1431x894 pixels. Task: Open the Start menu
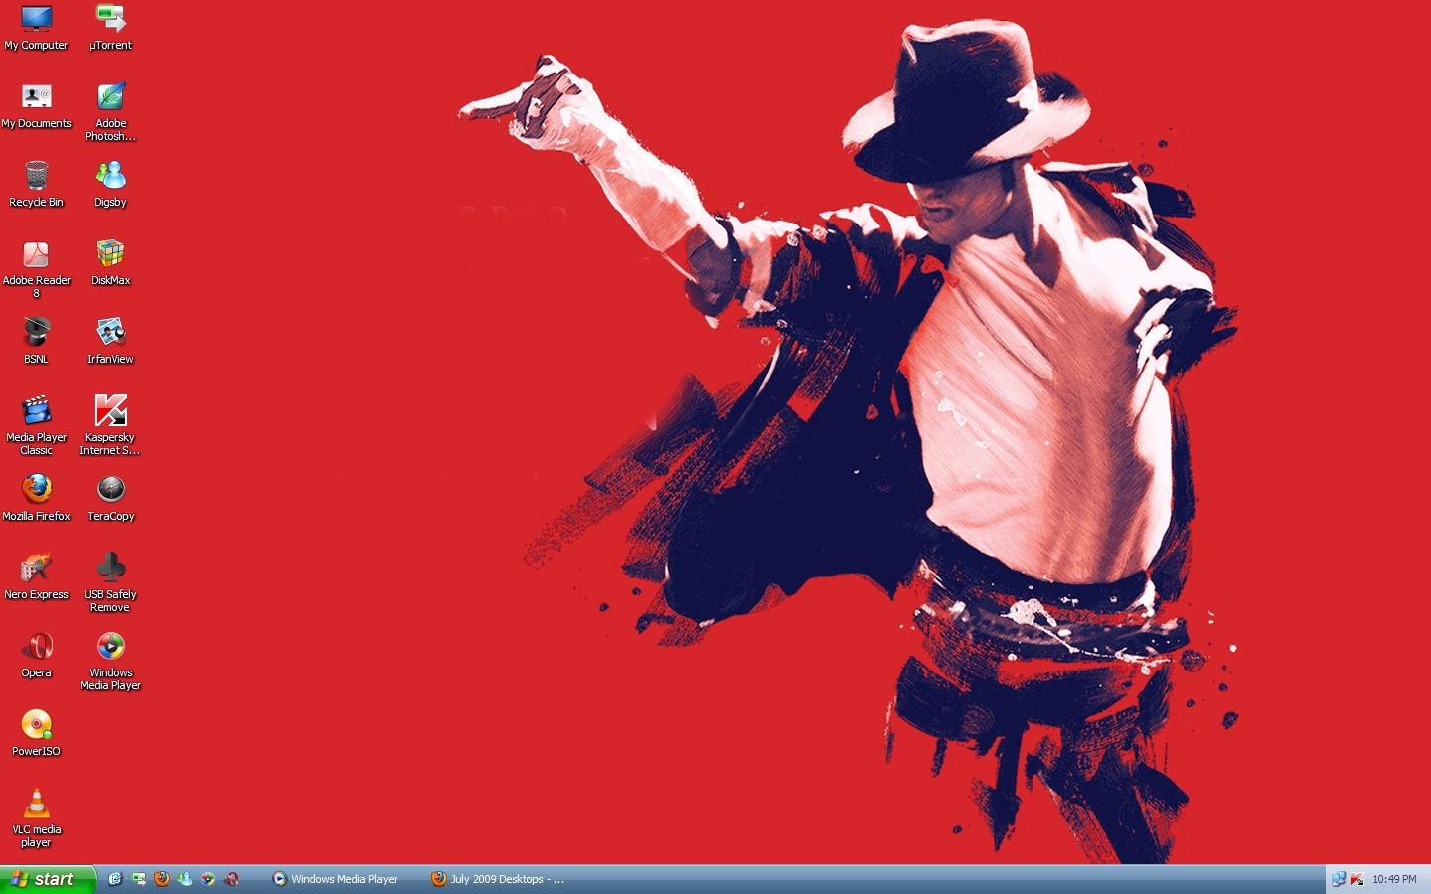coord(48,879)
